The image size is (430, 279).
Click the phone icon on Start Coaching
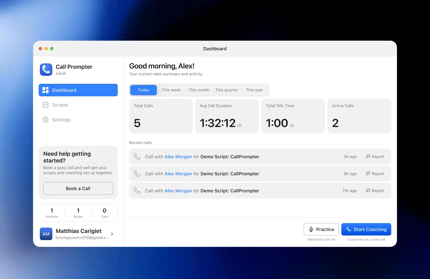(x=349, y=229)
